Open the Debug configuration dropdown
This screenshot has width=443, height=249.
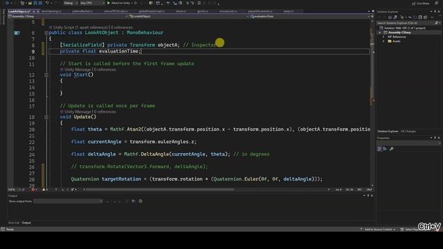click(71, 3)
